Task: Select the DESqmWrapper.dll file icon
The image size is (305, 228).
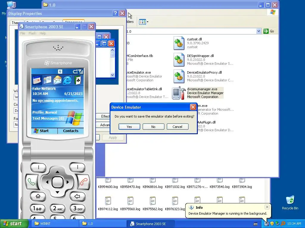Action: pyautogui.click(x=179, y=60)
